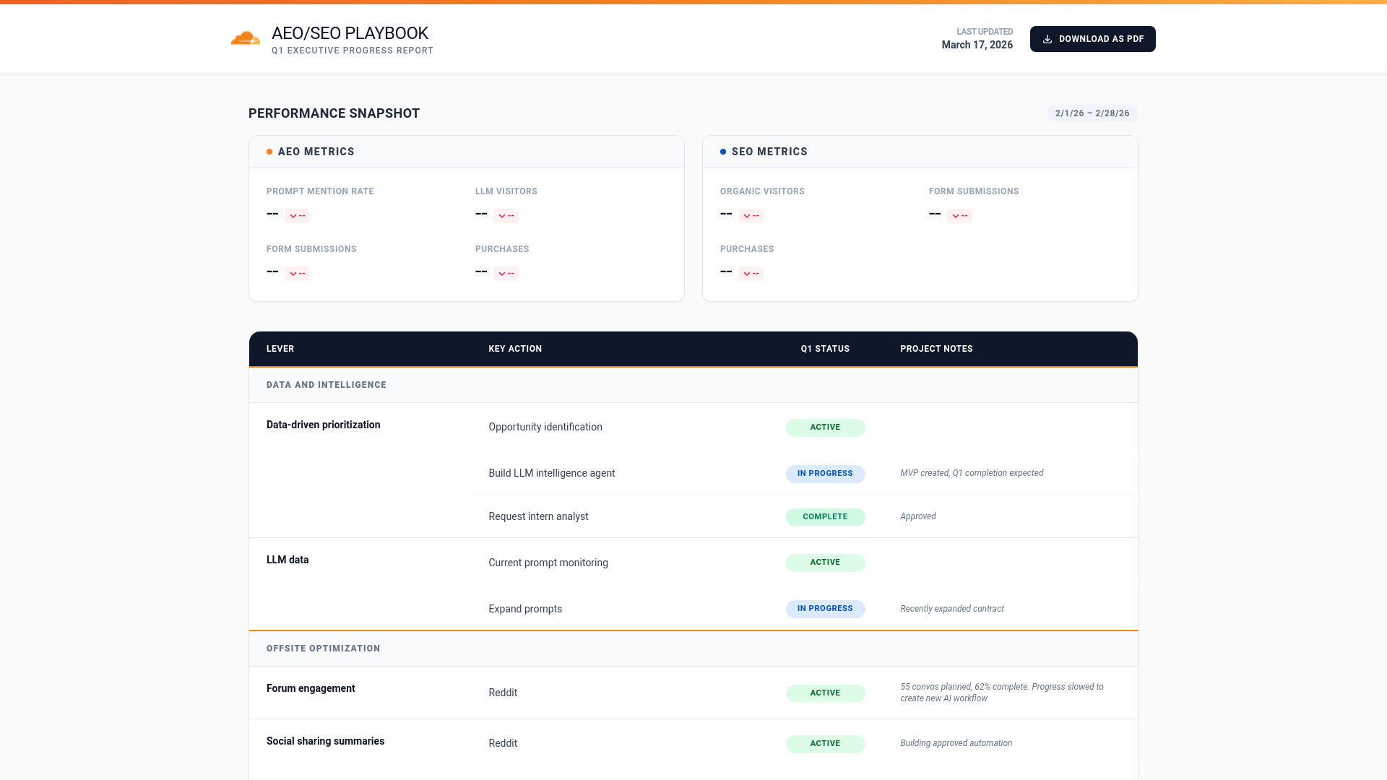
Task: Click the Cloudflare cloud logo
Action: pos(246,38)
